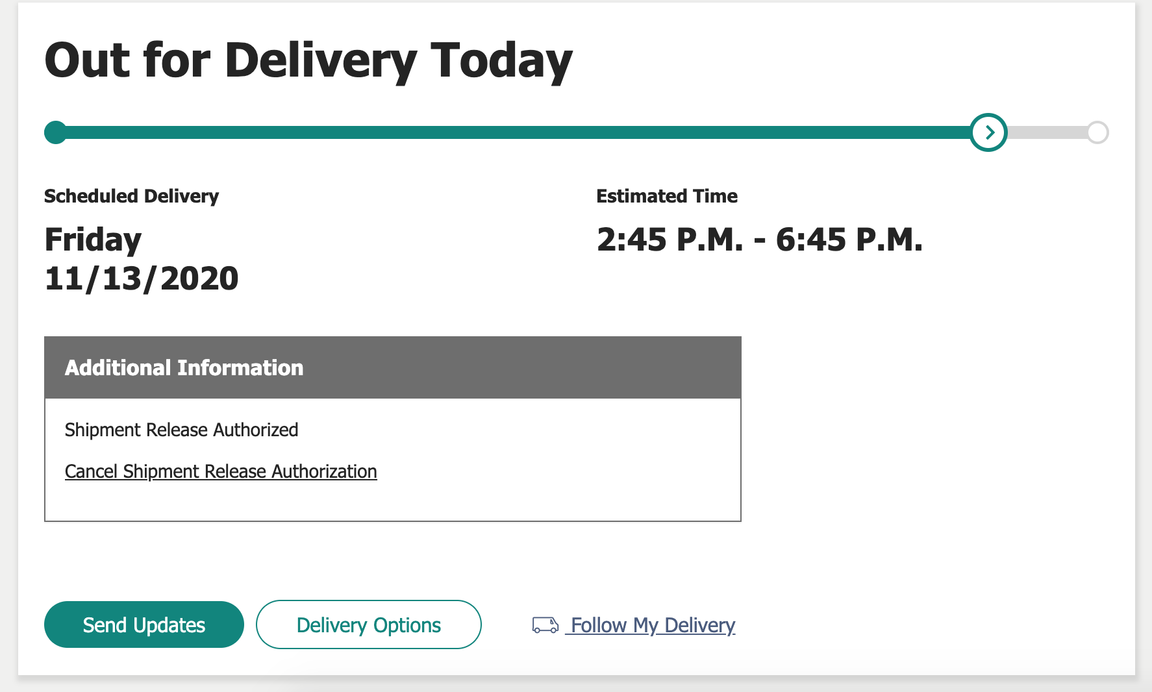
Task: Click the 2:45 P.M. start time
Action: click(x=669, y=240)
